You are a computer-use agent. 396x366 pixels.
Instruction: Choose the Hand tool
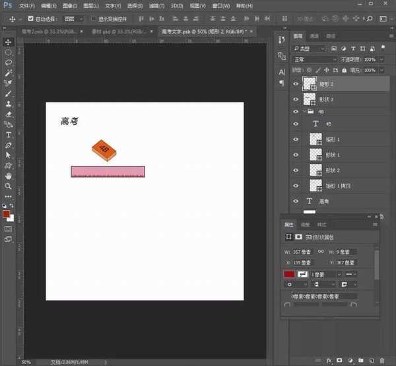click(9, 176)
